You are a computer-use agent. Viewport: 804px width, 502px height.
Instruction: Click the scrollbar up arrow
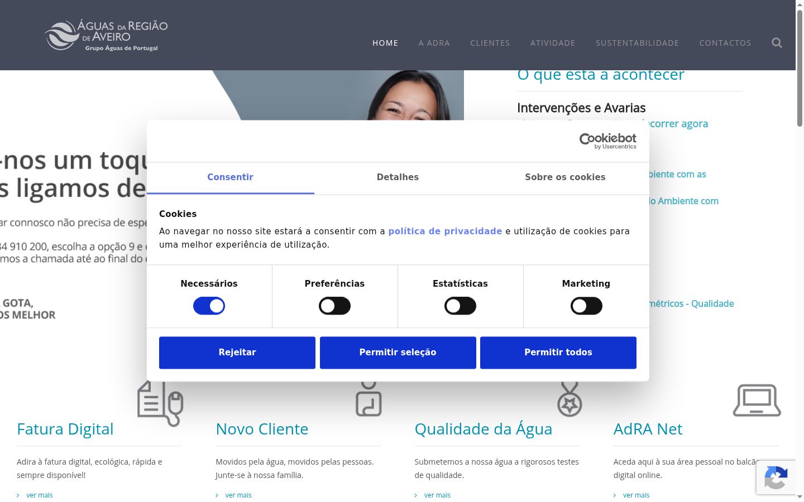[x=800, y=4]
